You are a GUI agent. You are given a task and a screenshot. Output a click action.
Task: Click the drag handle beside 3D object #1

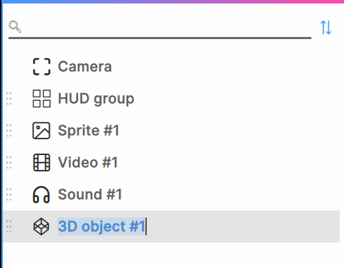9,227
